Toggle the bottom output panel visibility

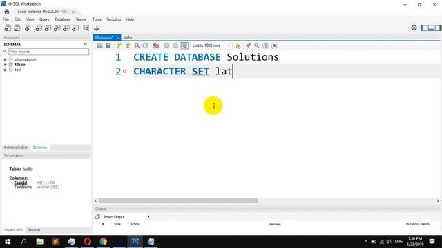431,28
